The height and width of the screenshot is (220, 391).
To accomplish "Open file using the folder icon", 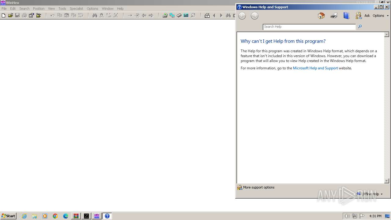I will (10, 15).
